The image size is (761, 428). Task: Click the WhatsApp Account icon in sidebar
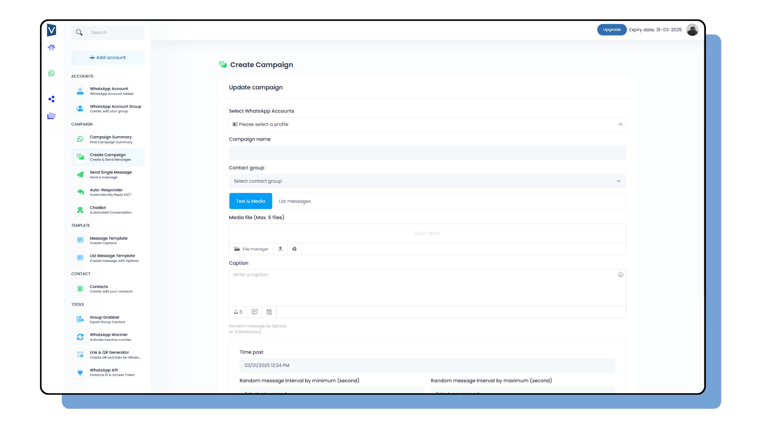click(80, 90)
